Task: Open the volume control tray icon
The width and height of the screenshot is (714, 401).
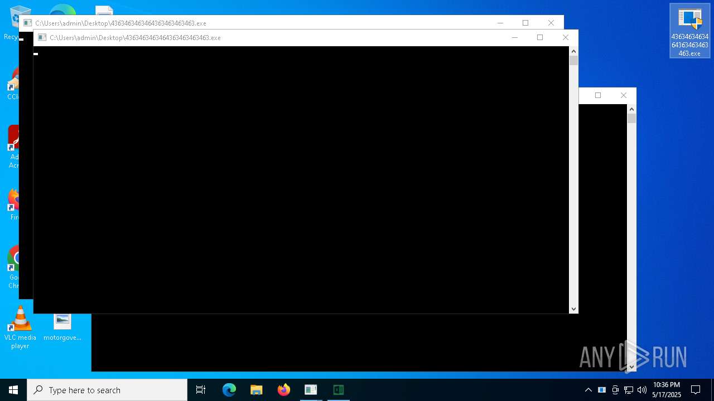Action: click(x=642, y=390)
